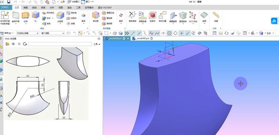Toggle the arc center snap
279x135 pixels.
(x=169, y=33)
